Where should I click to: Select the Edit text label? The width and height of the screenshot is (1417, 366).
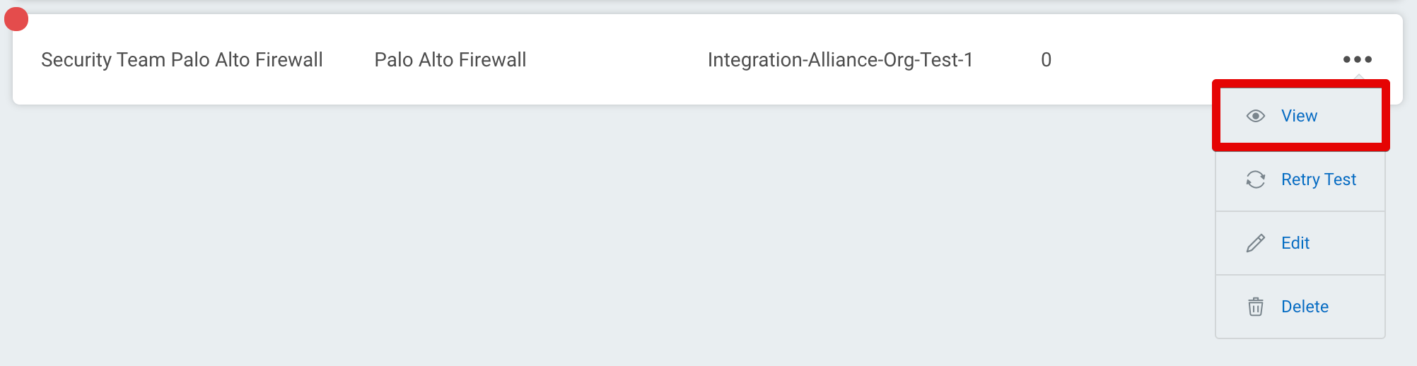click(x=1295, y=243)
